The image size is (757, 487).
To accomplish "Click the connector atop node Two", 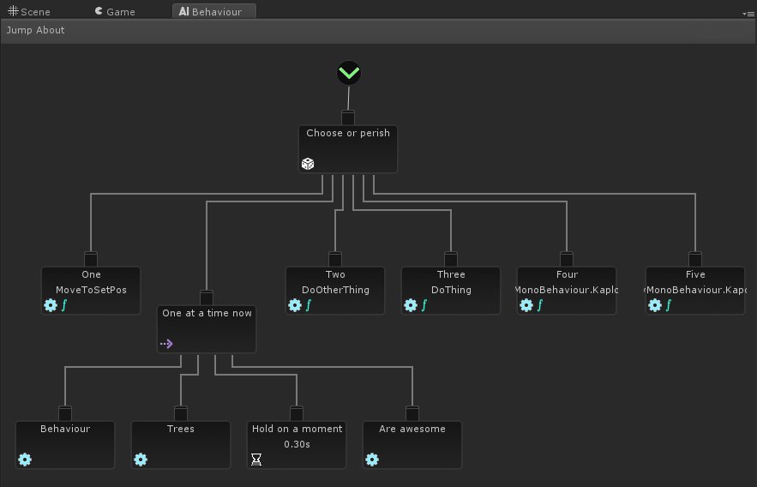I will coord(335,259).
